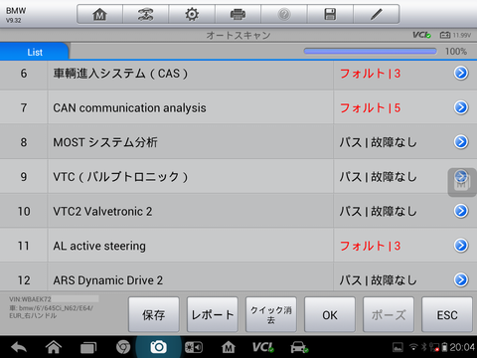Screen dimensions: 477x358
Task: Check the VCI connection status icon at top
Action: click(421, 35)
